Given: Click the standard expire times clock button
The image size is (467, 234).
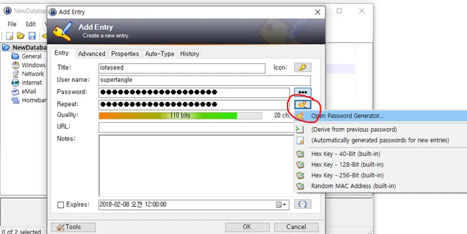Looking at the screenshot, I should [x=303, y=204].
